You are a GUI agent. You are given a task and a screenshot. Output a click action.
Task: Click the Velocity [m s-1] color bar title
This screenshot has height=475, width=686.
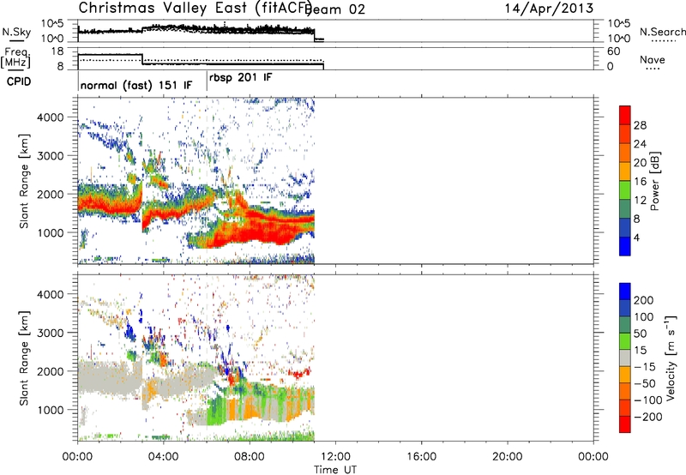671,358
